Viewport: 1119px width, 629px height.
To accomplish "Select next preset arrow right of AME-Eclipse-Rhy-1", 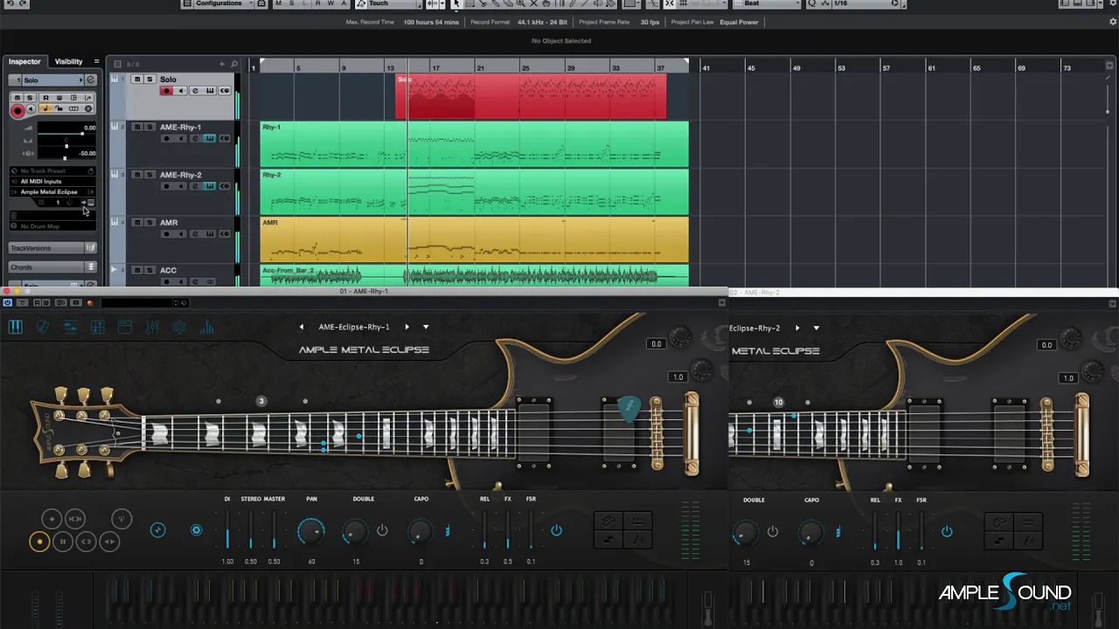I will point(407,327).
